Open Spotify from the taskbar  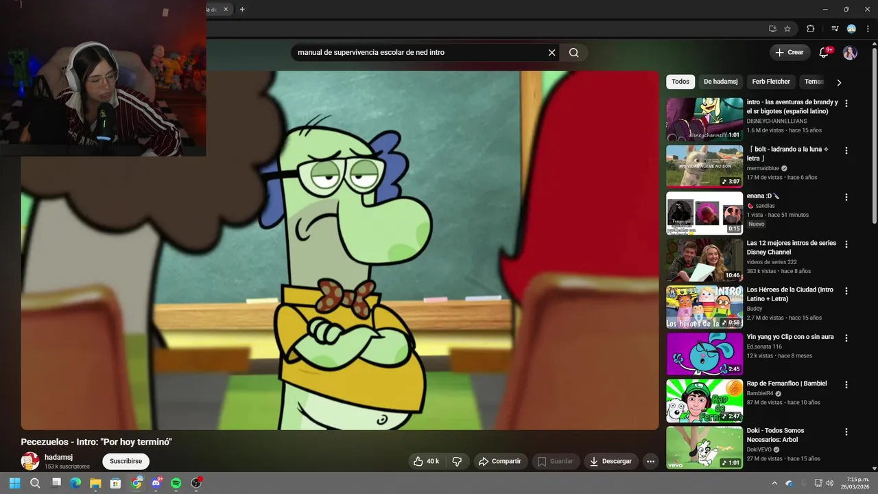[176, 483]
